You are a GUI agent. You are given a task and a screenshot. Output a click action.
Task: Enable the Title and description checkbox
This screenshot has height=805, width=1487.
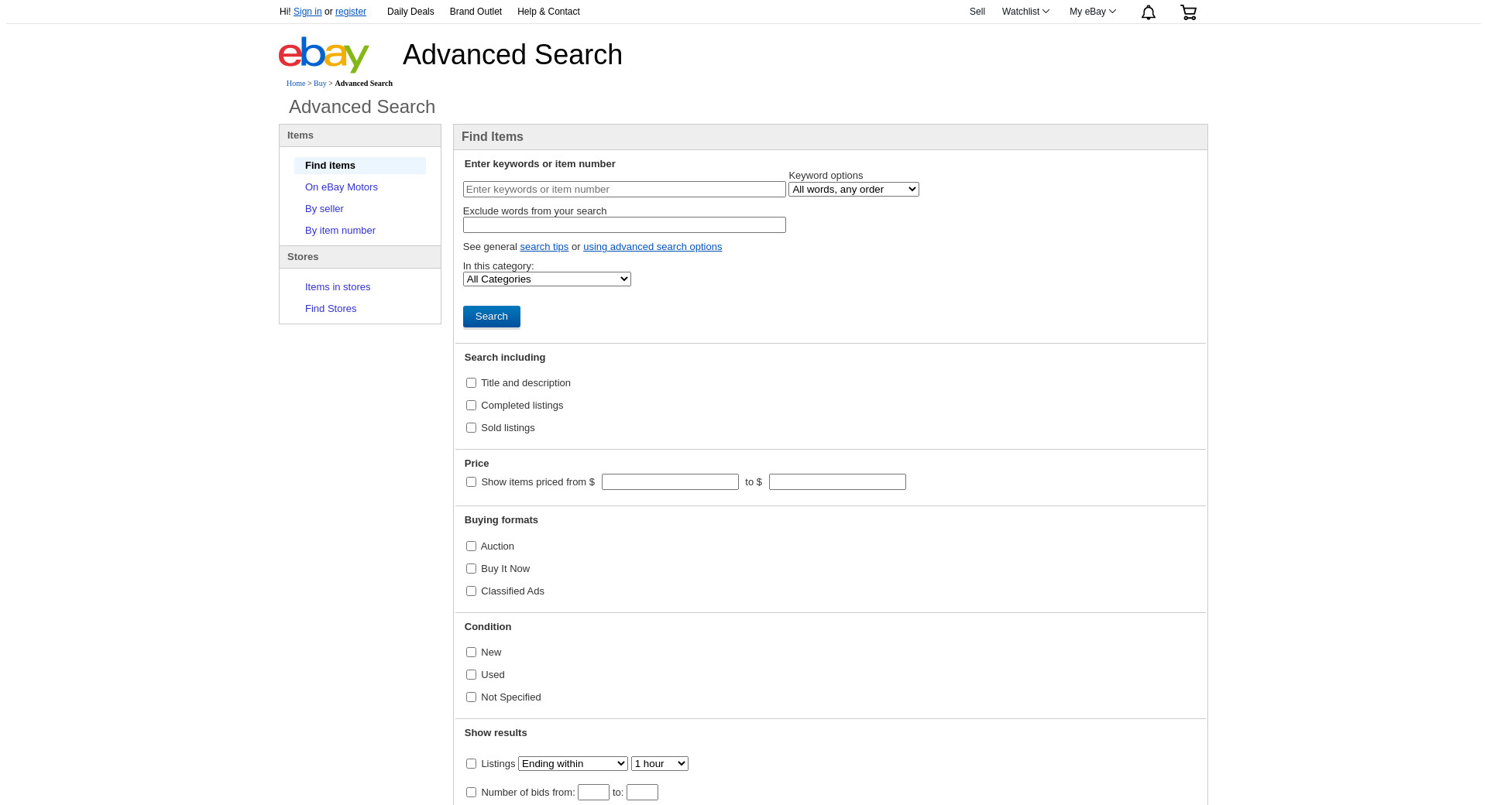pos(471,383)
